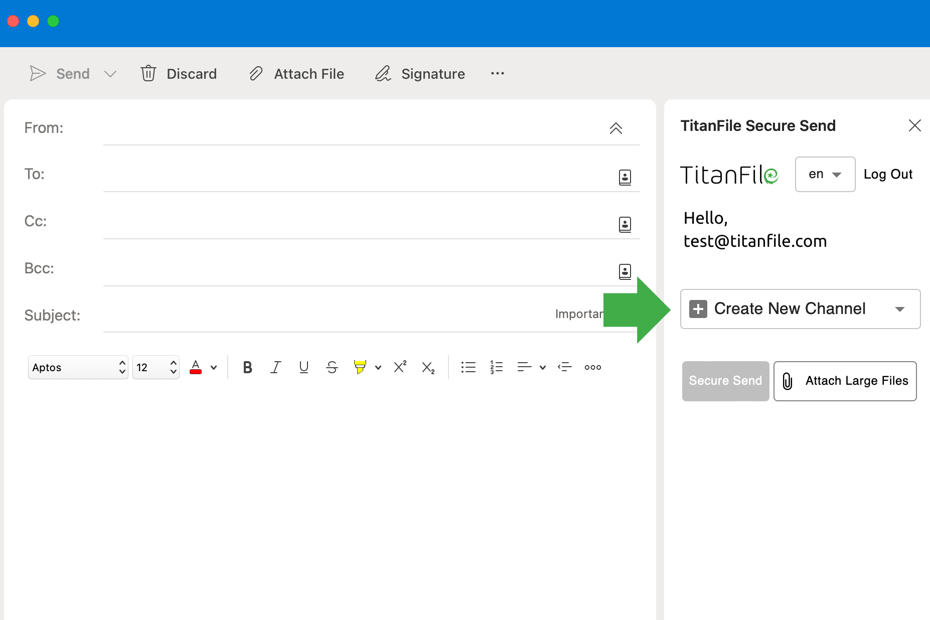Click the Signature label

tap(433, 74)
